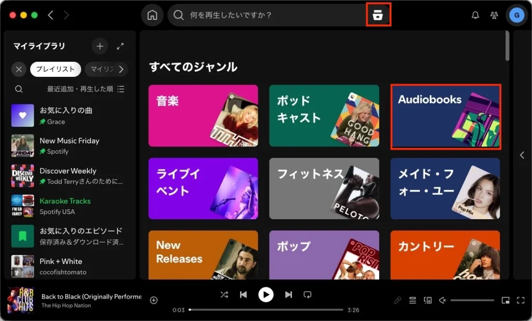The width and height of the screenshot is (532, 321).
Task: Open the play queue icon
Action: (x=413, y=300)
